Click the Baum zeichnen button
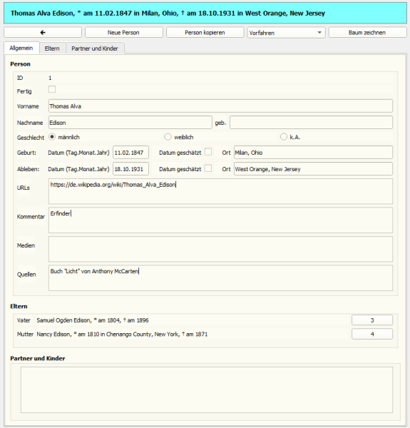Screen dimensions: 410x428 point(367,33)
